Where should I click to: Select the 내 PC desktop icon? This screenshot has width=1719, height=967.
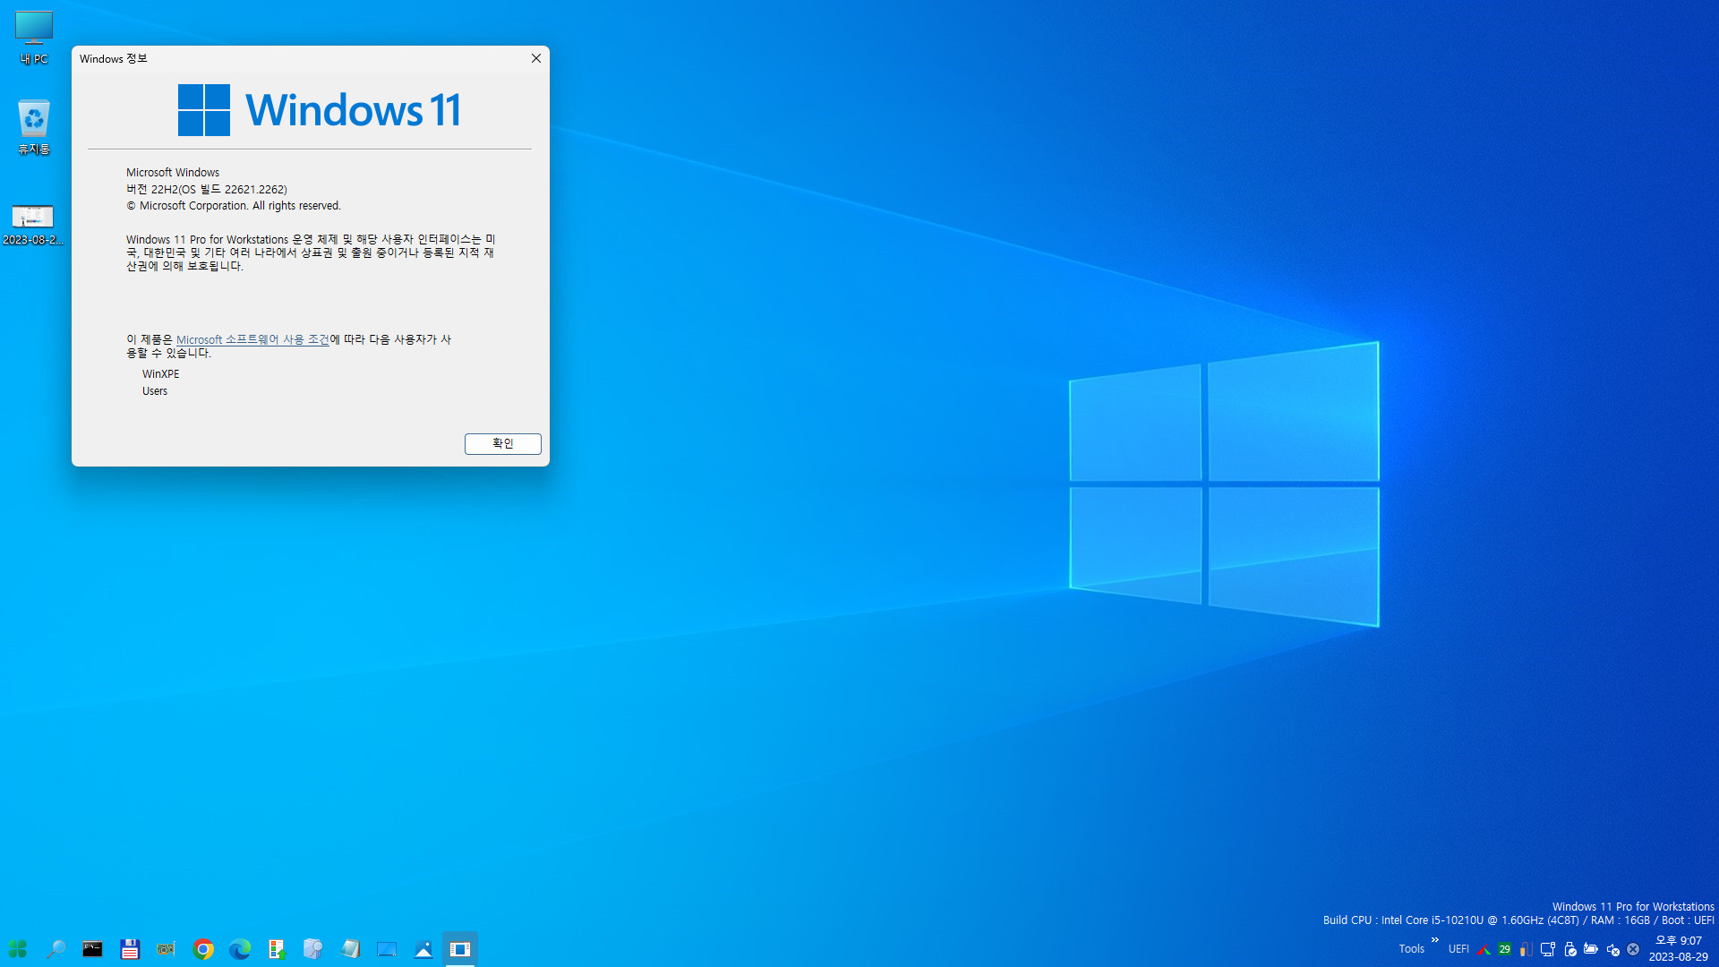(x=34, y=38)
